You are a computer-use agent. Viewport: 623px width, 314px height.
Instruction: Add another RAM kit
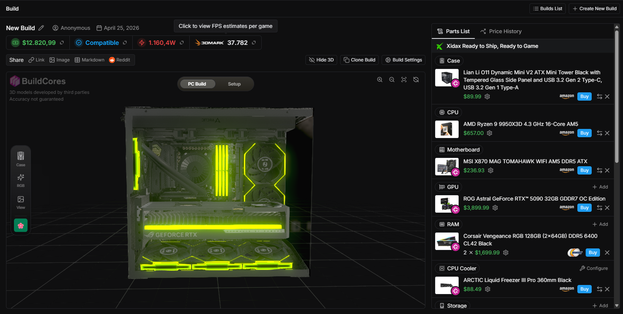point(600,224)
